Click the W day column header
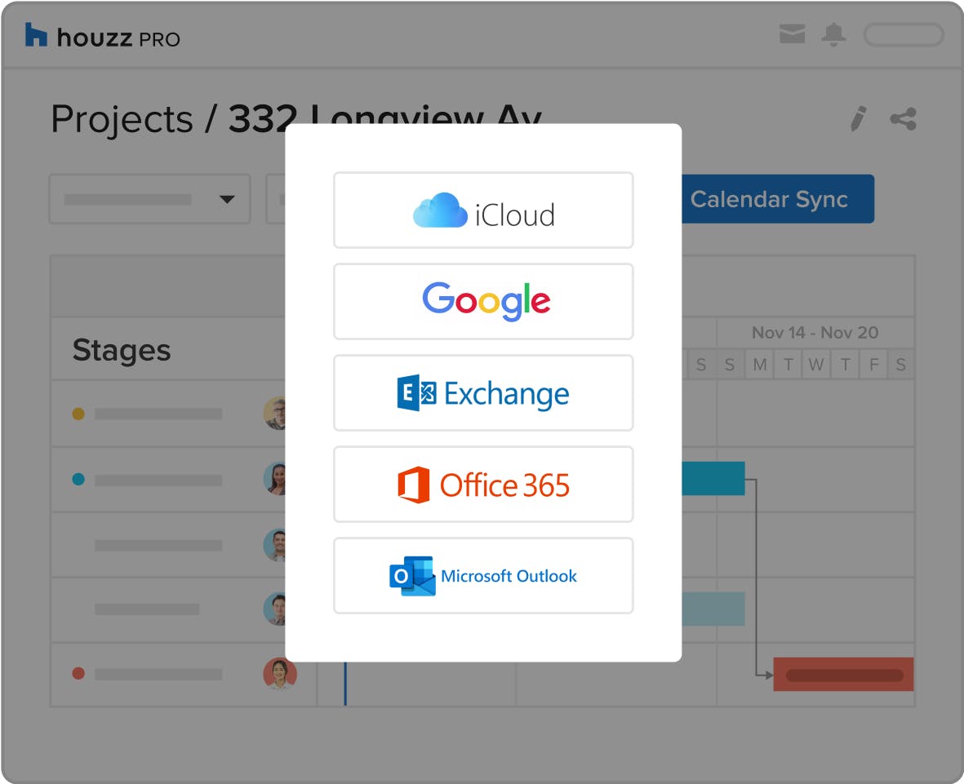This screenshot has height=784, width=964. pos(815,365)
